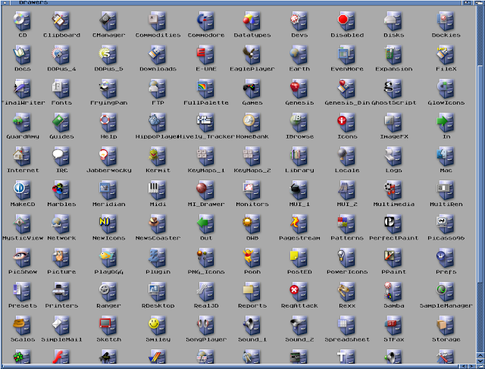
Task: Open the PowerIcons drawer with lightbulb
Action: pyautogui.click(x=346, y=258)
